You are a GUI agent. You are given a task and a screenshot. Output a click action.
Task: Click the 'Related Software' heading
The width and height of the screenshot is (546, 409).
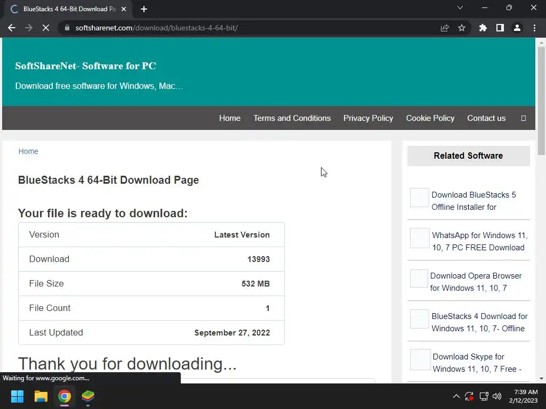(x=468, y=156)
